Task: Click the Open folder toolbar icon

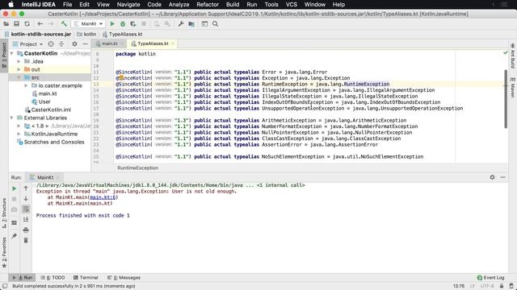Action: pyautogui.click(x=6, y=24)
